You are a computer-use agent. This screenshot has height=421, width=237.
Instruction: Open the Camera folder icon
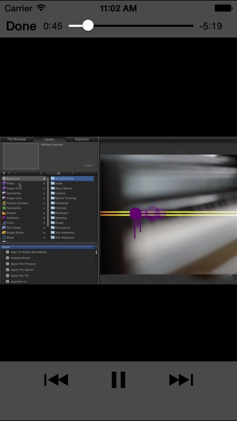(x=53, y=193)
